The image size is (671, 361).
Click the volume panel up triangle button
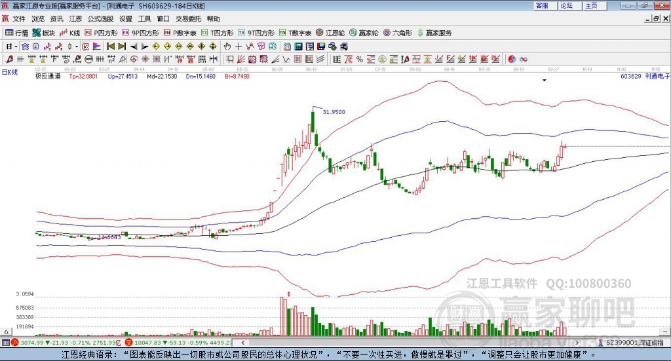point(6,332)
